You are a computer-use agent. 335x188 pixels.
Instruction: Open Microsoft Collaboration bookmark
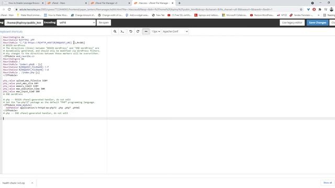point(234,15)
